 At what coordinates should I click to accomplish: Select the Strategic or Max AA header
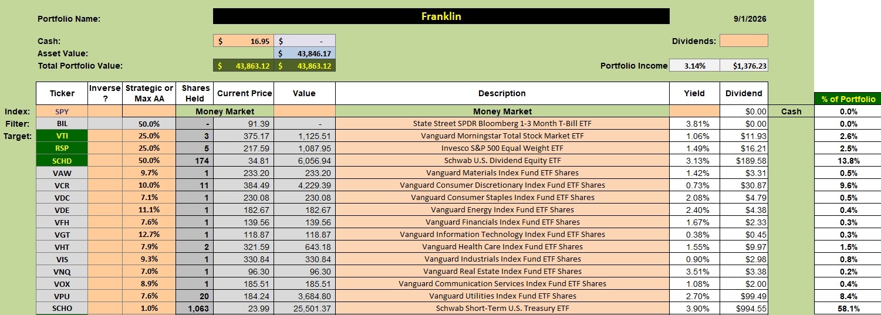click(149, 93)
